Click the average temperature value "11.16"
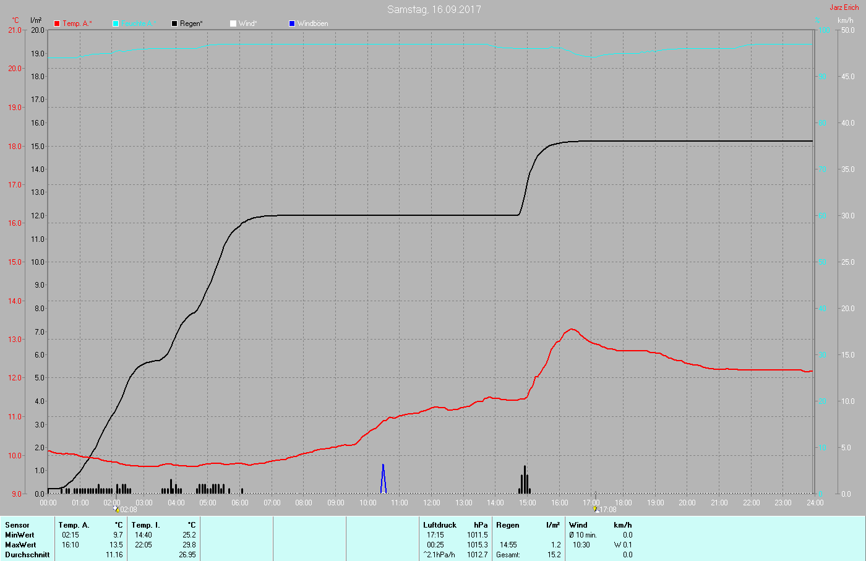This screenshot has height=561, width=866. point(114,555)
